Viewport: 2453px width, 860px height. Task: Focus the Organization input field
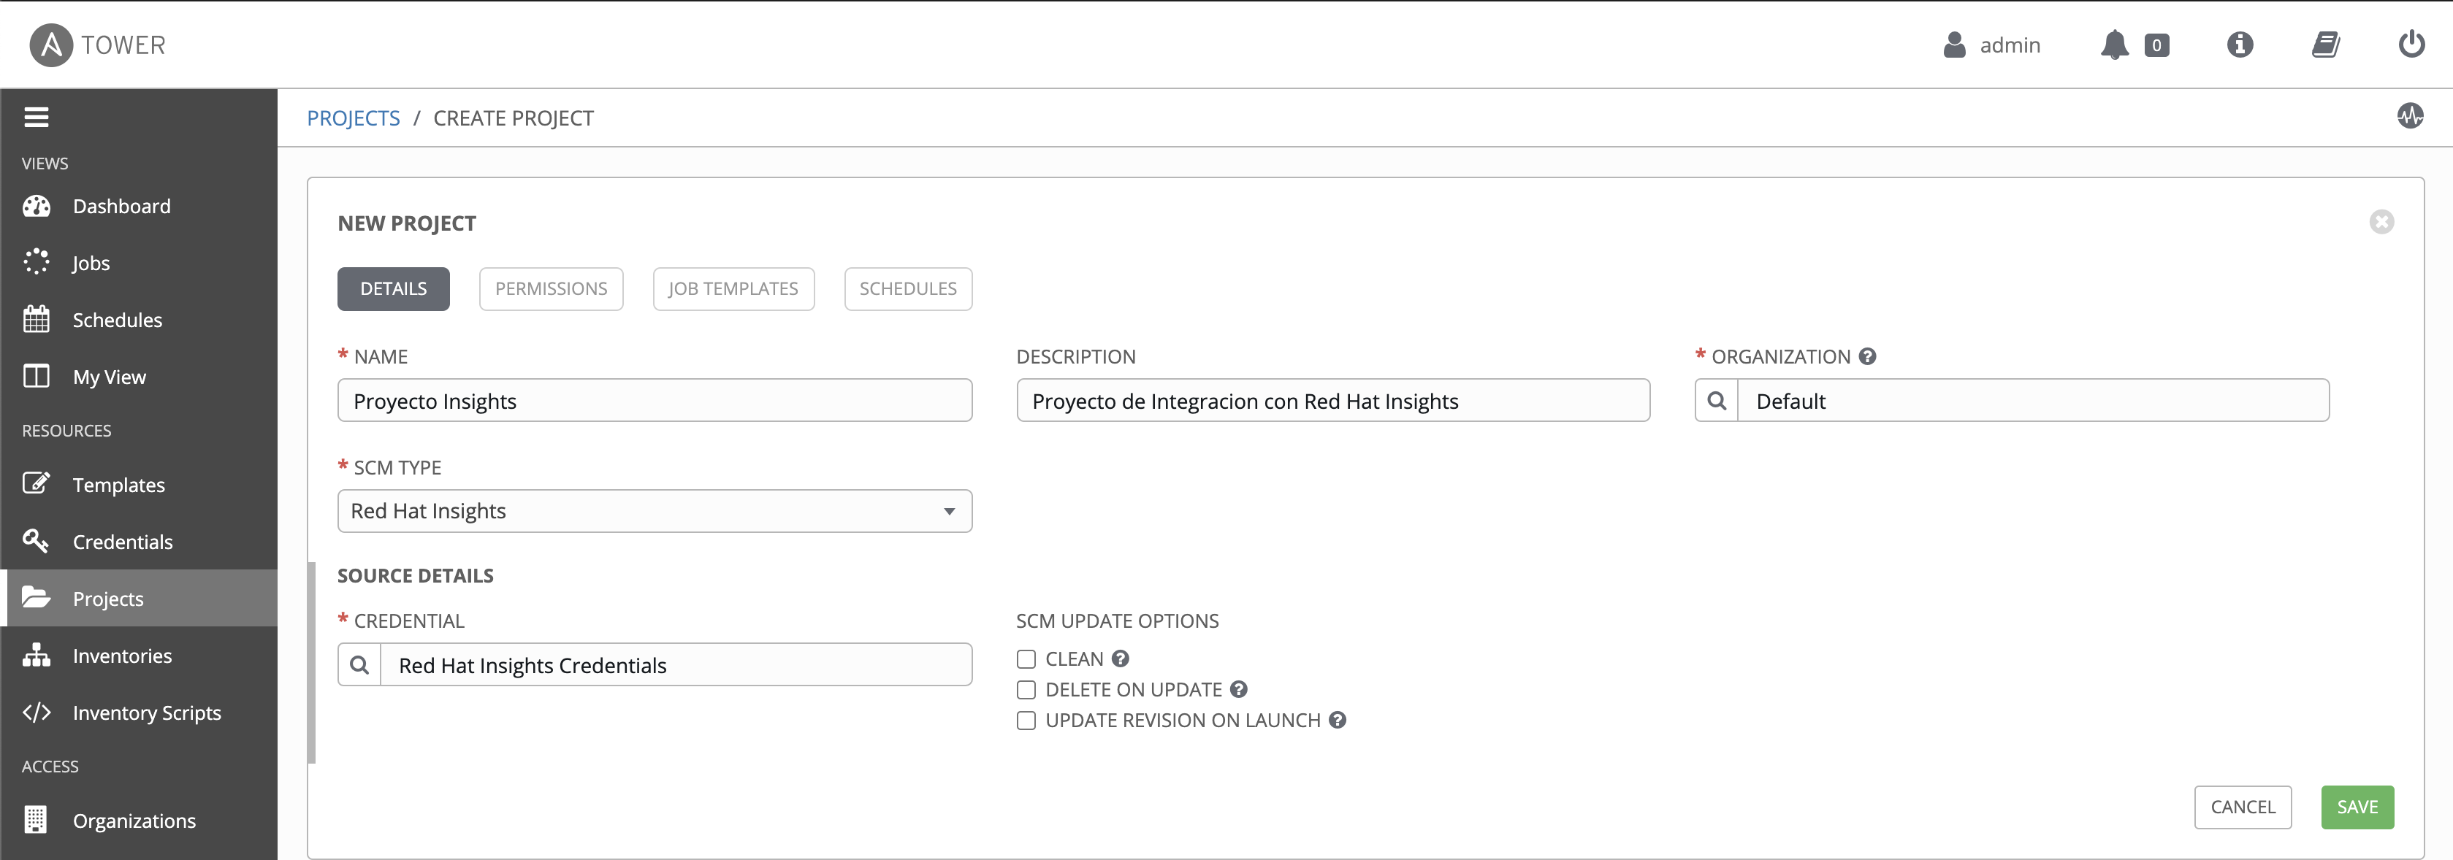point(2034,401)
